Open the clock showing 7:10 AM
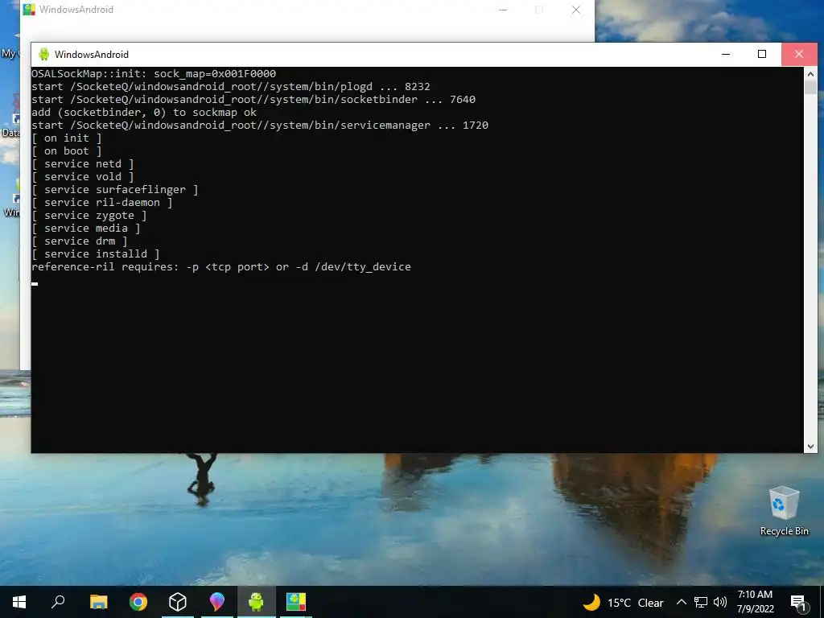 (x=755, y=602)
